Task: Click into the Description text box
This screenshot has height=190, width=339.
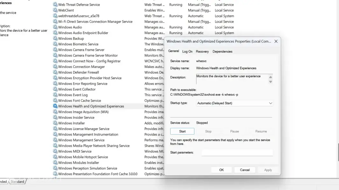Action: [x=232, y=79]
